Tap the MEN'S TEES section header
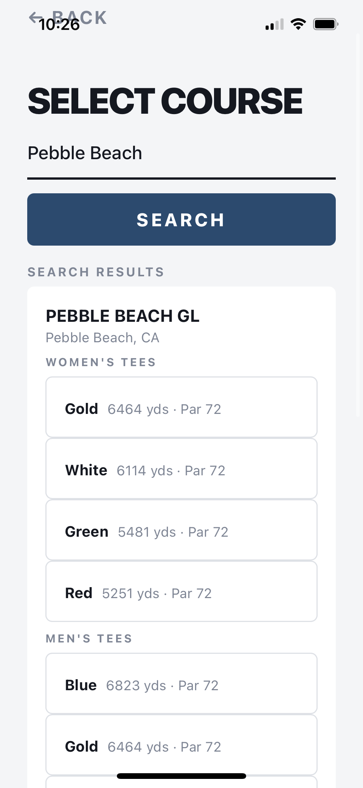 click(x=89, y=639)
